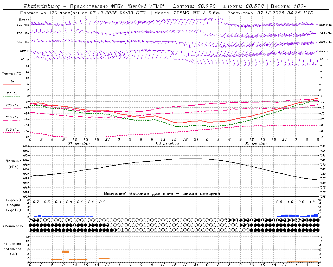Select the Долгота: 56.793 value
This screenshot has height=267, width=333.
(194, 6)
